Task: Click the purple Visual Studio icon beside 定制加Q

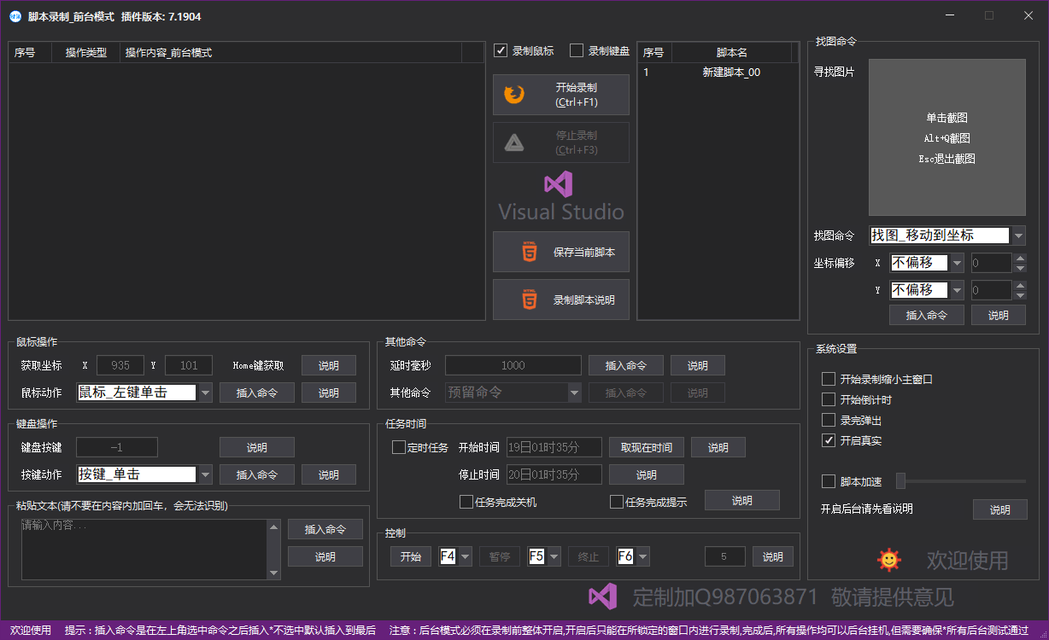Action: pyautogui.click(x=603, y=596)
